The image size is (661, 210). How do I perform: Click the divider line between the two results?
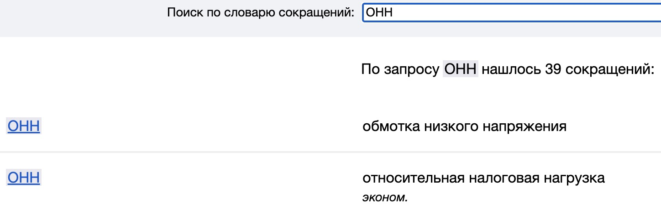pos(330,152)
